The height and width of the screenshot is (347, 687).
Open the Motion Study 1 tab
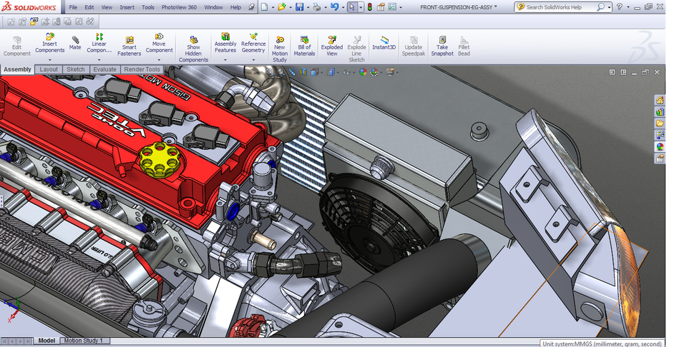(83, 341)
